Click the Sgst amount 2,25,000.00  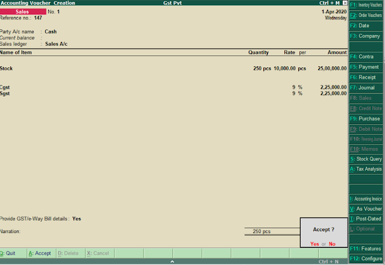click(333, 93)
